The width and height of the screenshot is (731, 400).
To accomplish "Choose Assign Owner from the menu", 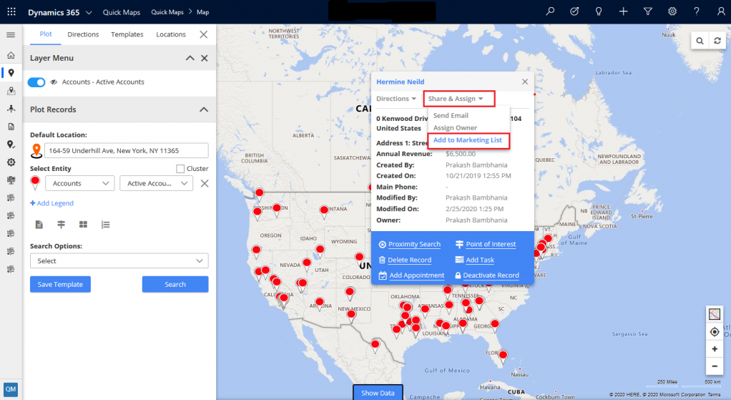I will click(455, 128).
